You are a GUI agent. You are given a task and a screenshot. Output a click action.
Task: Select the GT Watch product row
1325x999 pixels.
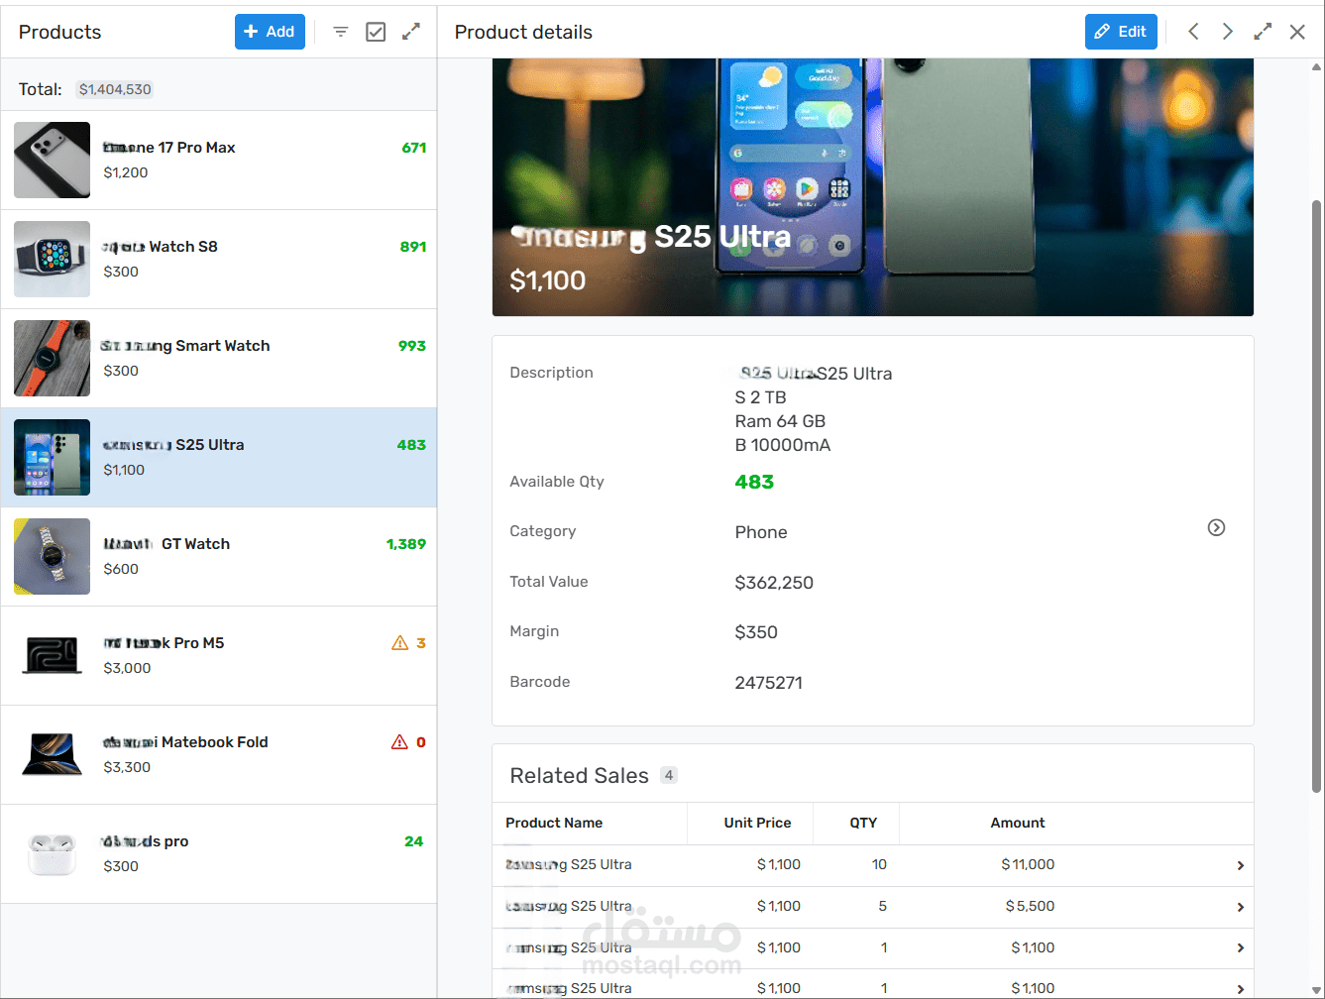218,556
